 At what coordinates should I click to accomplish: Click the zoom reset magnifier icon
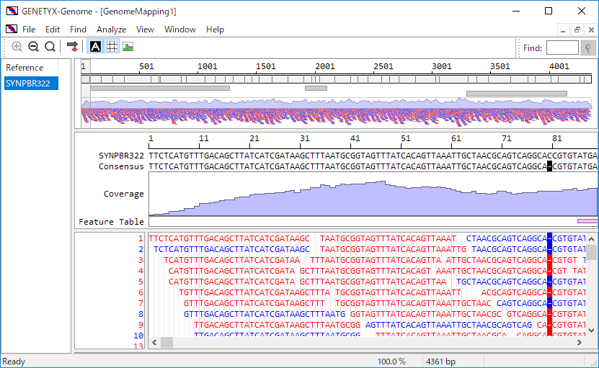50,47
